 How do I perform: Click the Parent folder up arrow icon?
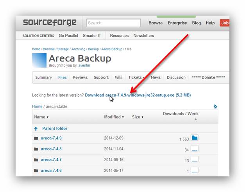36,129
